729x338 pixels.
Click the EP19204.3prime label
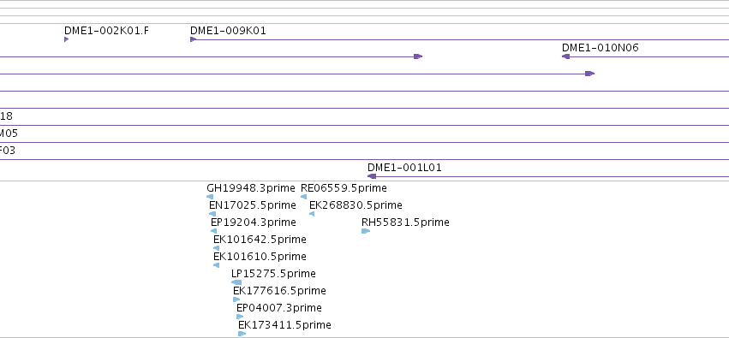[x=254, y=222]
